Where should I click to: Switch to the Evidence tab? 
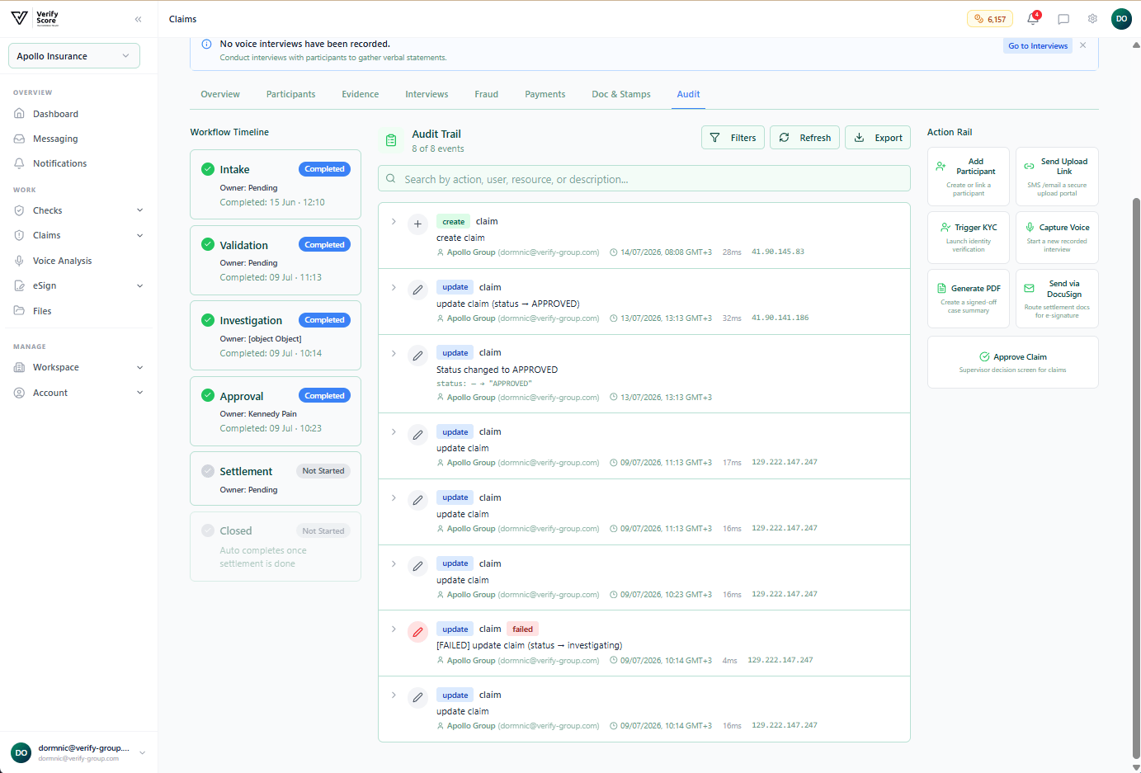point(361,94)
